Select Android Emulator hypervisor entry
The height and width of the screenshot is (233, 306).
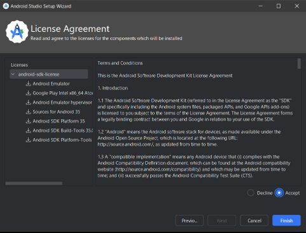click(x=62, y=102)
